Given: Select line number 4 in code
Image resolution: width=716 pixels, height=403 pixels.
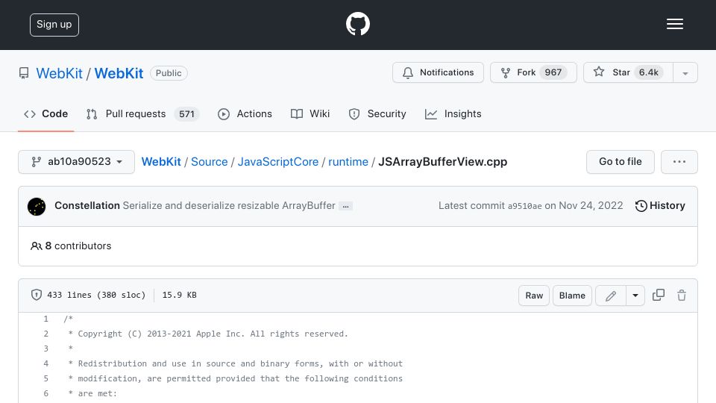Looking at the screenshot, I should pos(45,363).
